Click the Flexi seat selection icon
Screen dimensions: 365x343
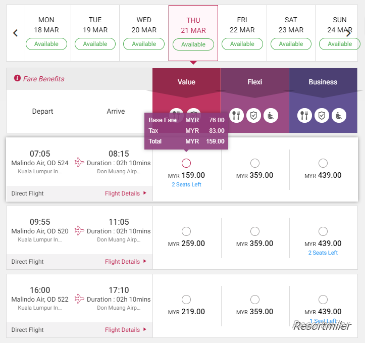tap(271, 115)
